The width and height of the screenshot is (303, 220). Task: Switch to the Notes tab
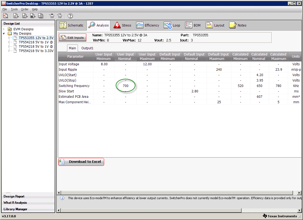pyautogui.click(x=238, y=25)
